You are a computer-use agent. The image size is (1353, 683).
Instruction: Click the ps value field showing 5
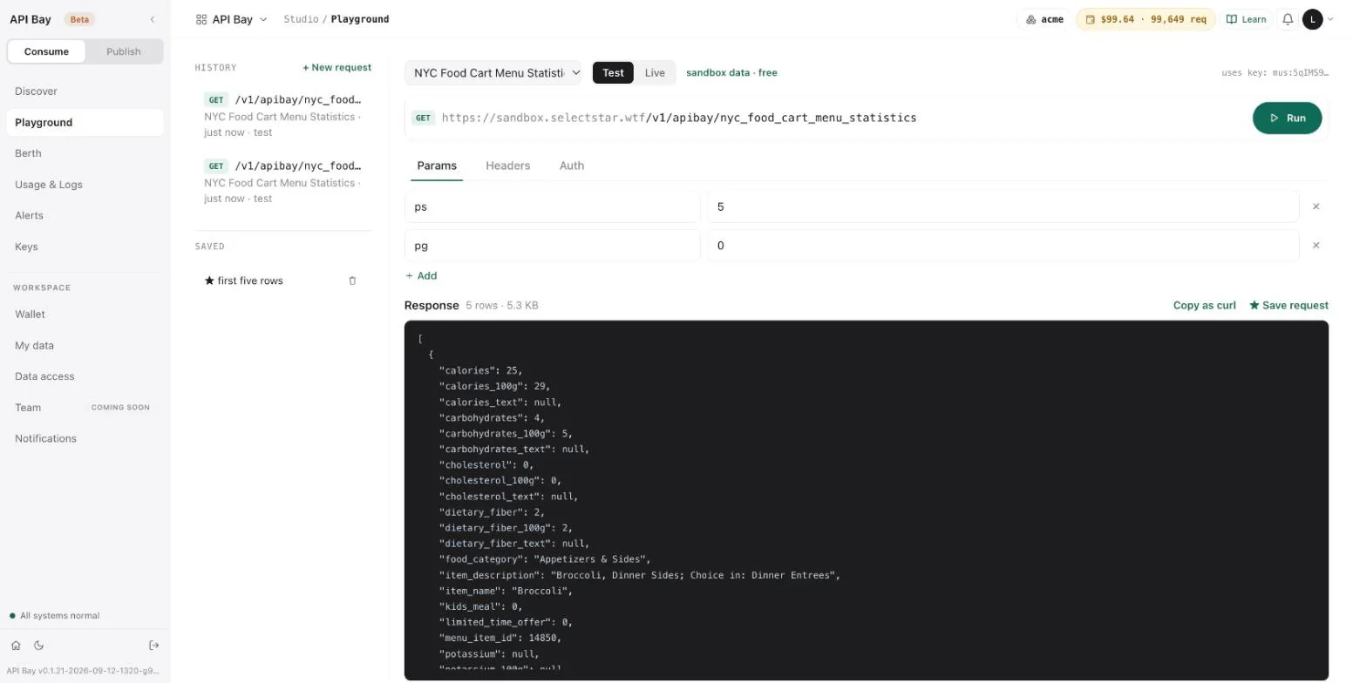[x=1003, y=206]
